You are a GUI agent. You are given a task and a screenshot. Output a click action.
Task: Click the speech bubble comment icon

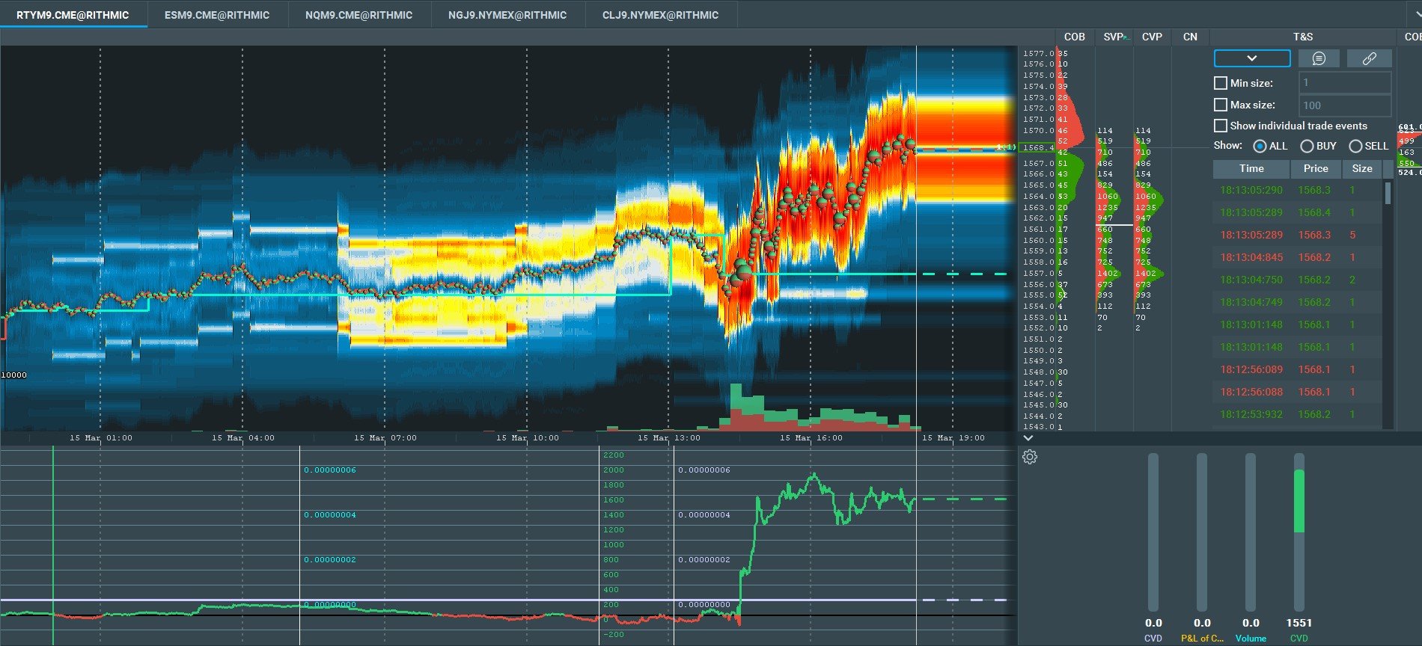[1319, 58]
